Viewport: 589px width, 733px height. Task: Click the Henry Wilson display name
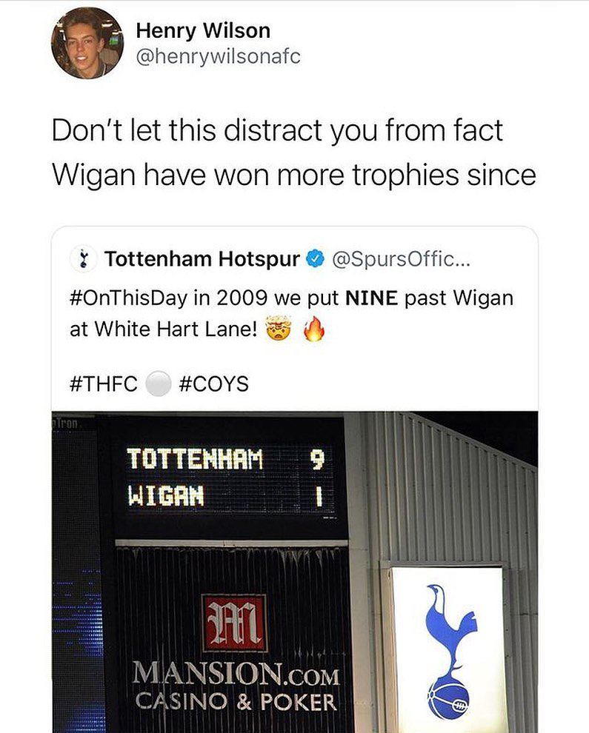(x=203, y=31)
